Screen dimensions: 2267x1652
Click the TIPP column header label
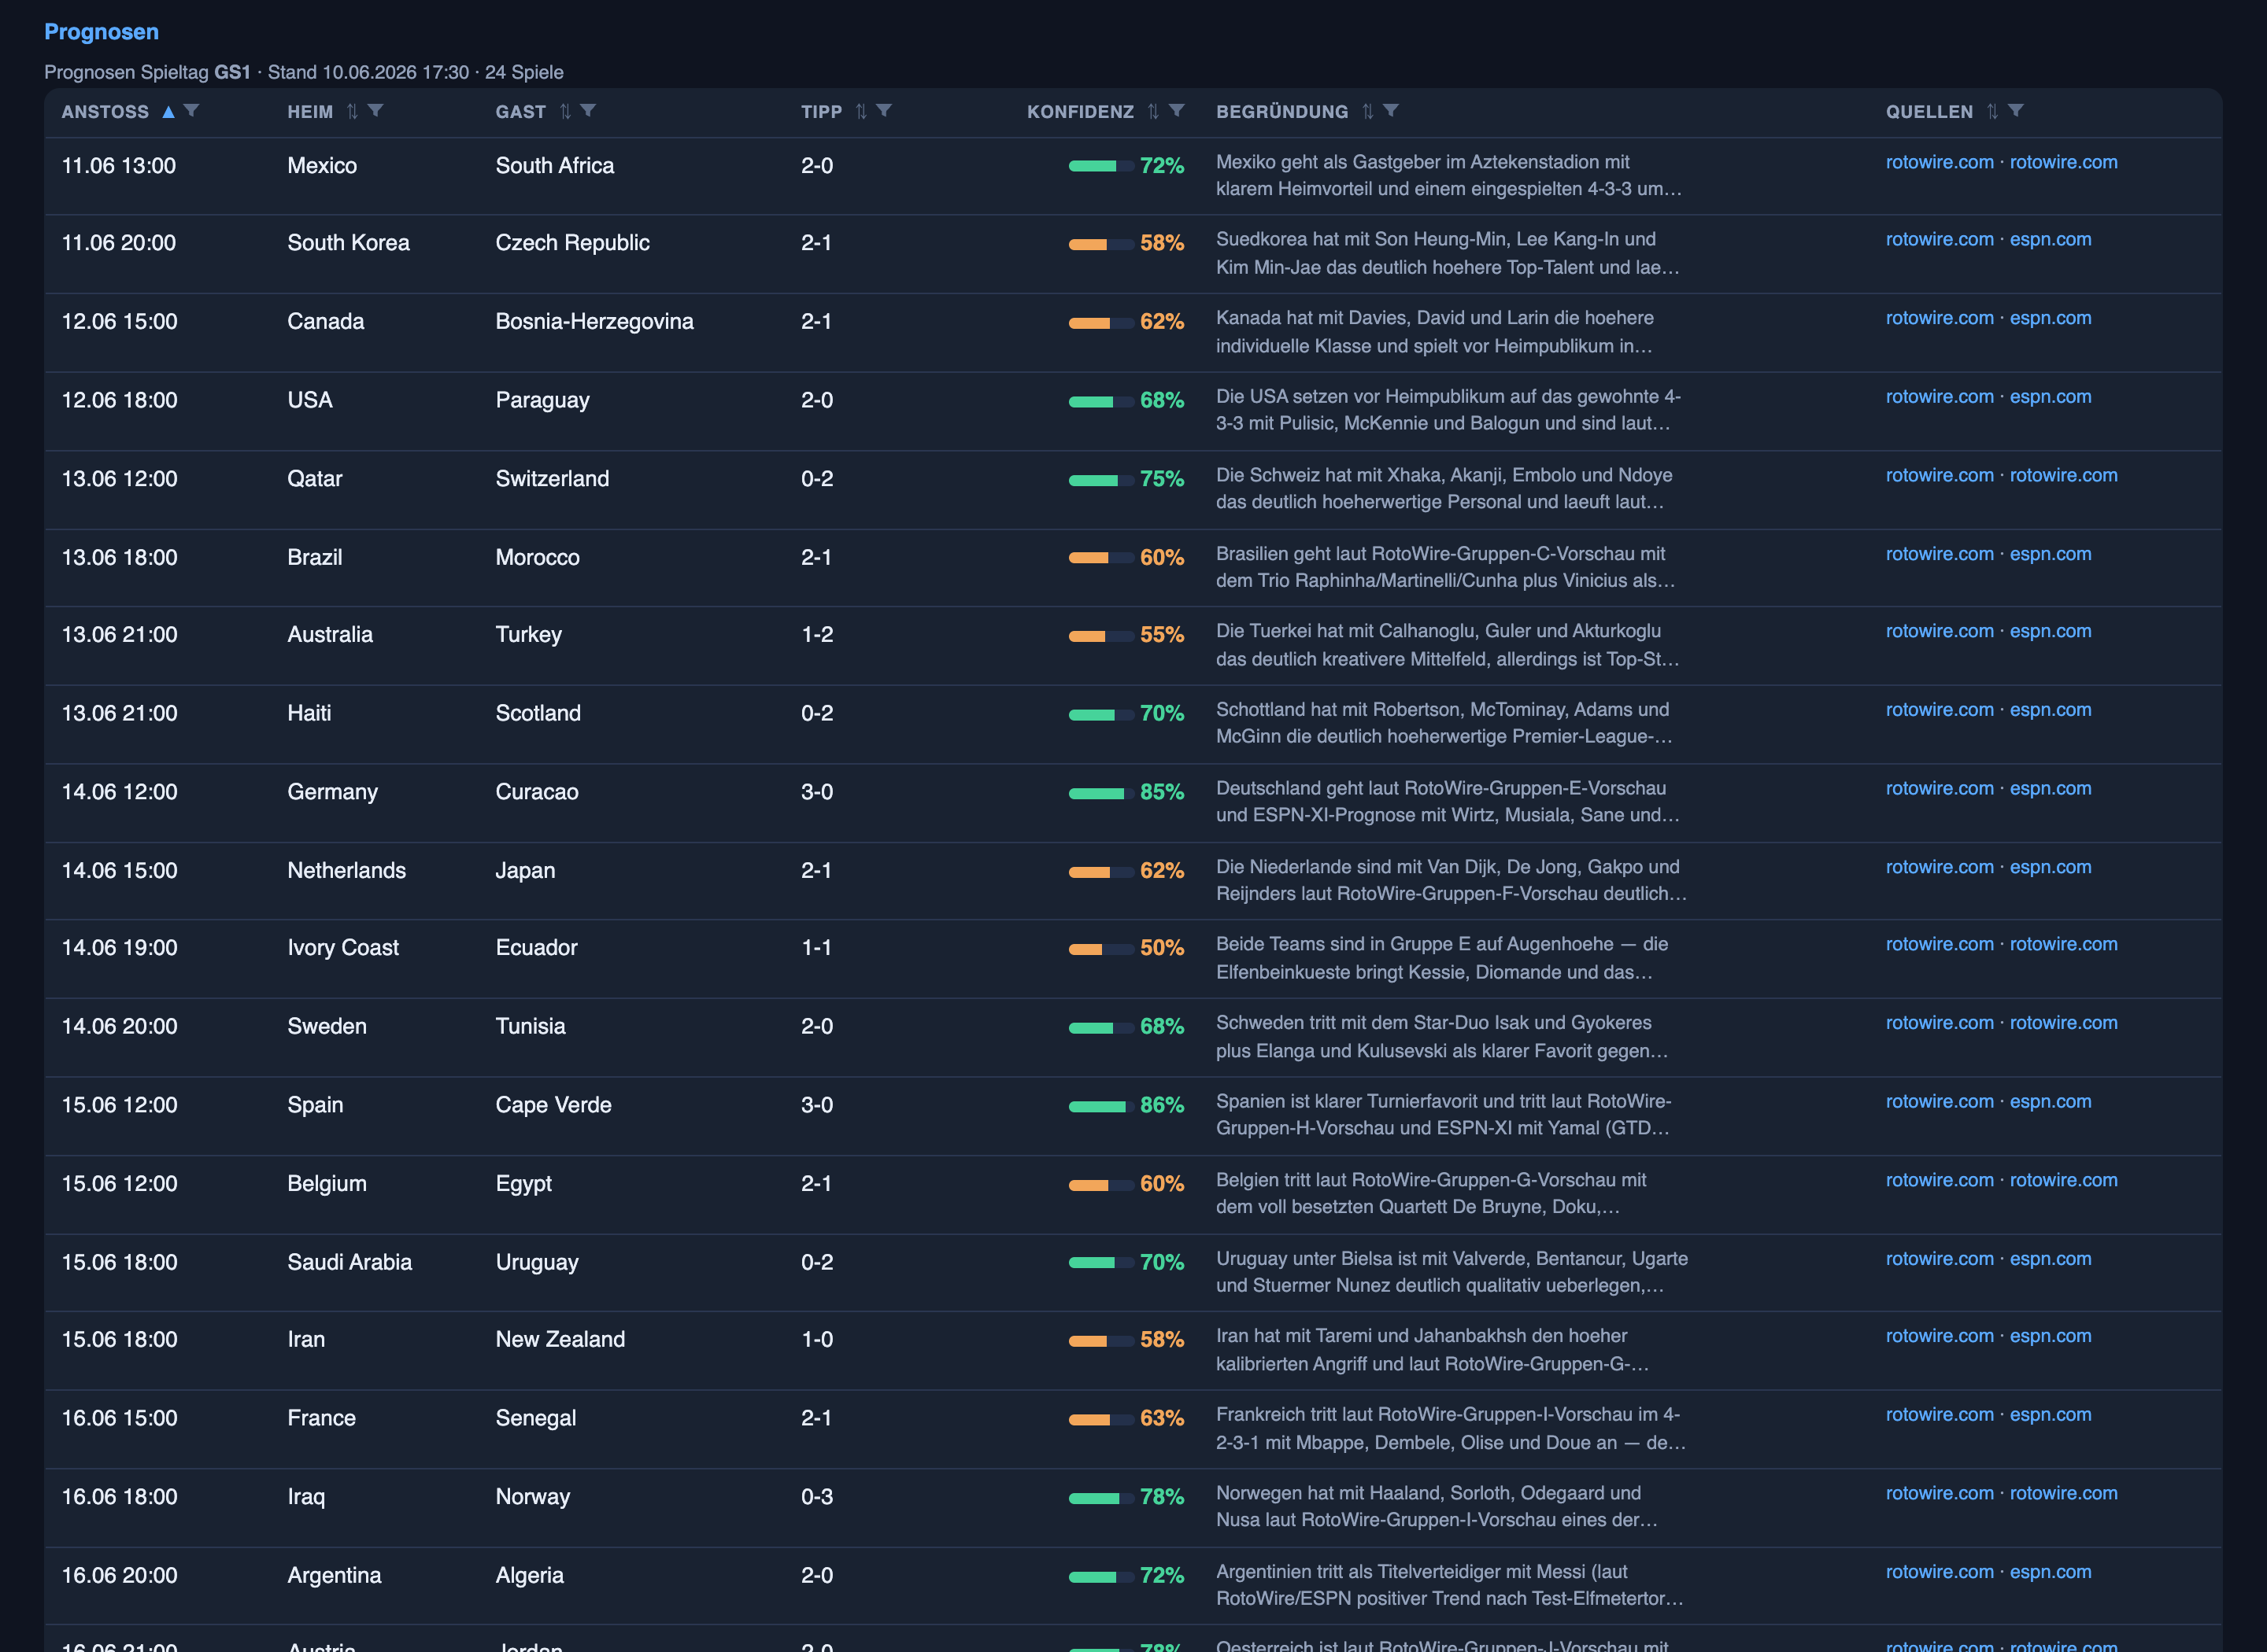point(821,112)
